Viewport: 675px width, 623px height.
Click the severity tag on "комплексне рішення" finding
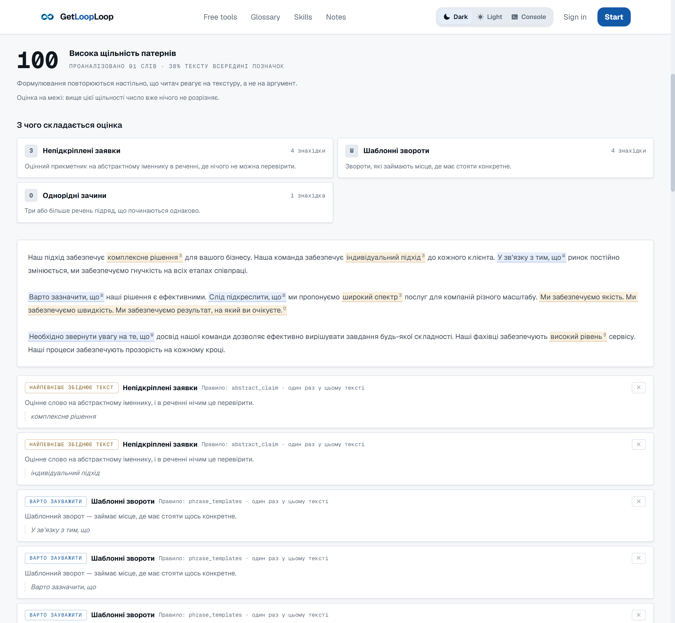[71, 388]
